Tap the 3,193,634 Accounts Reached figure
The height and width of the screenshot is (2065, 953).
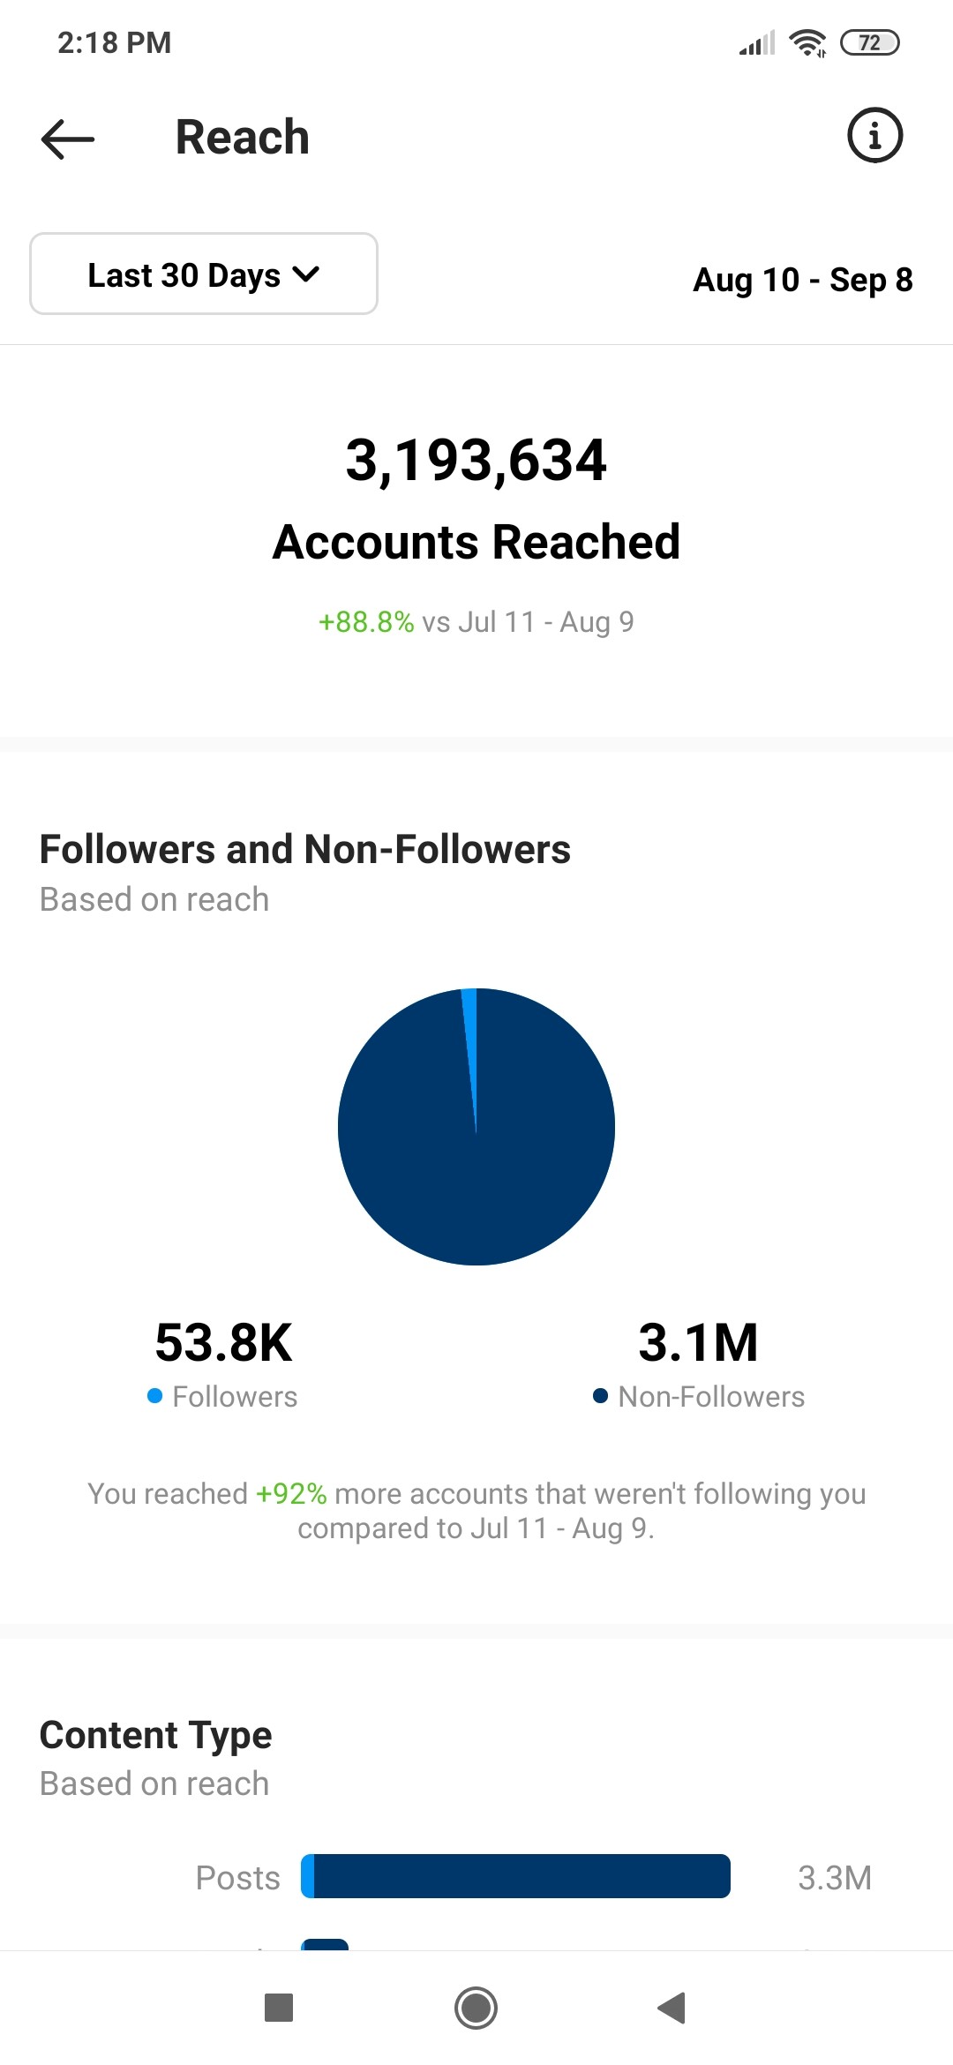tap(476, 460)
